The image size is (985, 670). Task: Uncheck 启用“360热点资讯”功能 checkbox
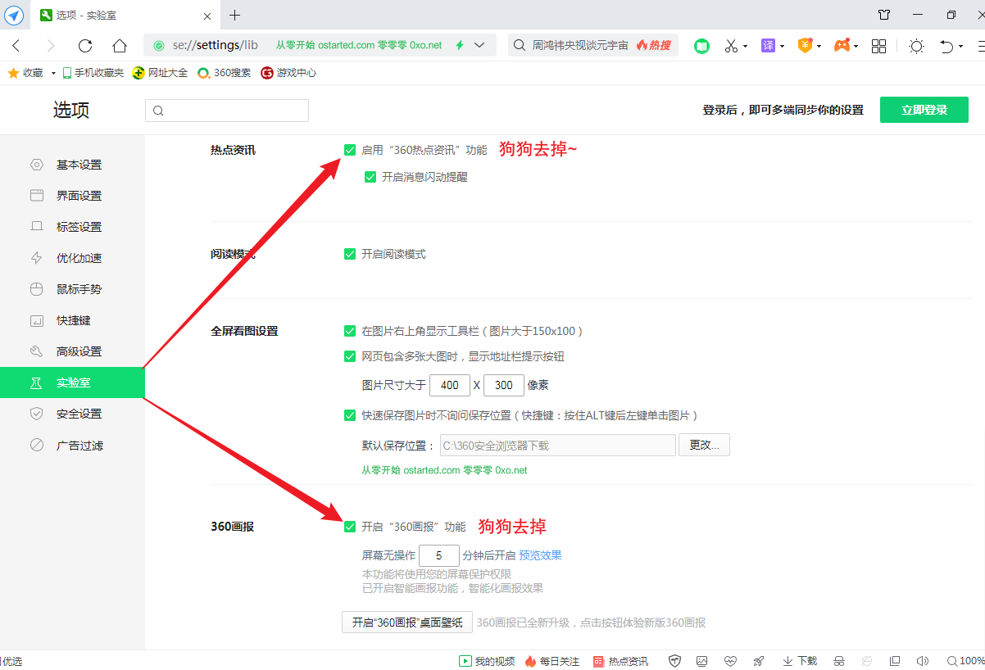pyautogui.click(x=350, y=150)
